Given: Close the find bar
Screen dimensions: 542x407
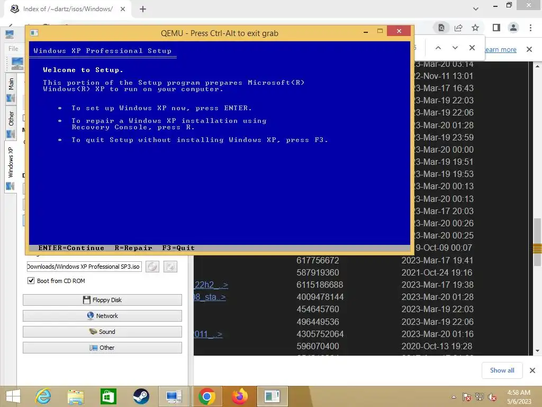Looking at the screenshot, I should (472, 48).
